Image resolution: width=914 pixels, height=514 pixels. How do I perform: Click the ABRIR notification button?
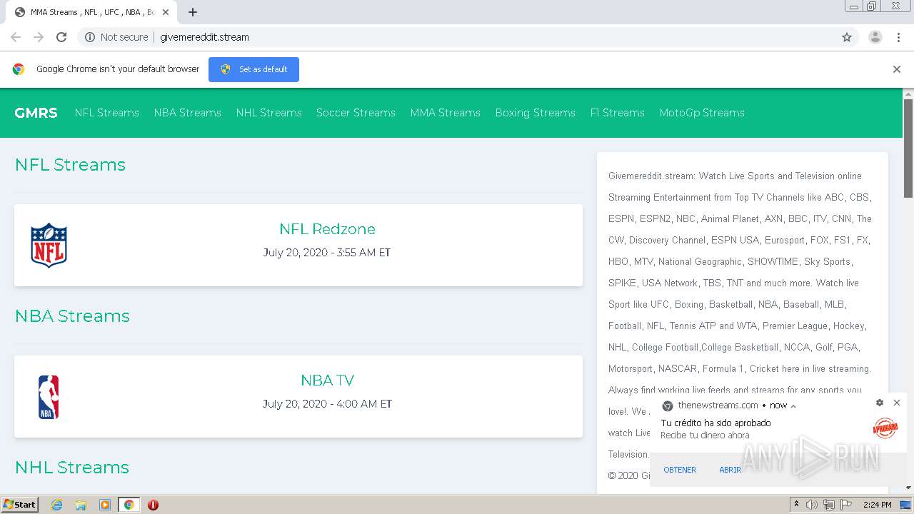click(x=730, y=470)
